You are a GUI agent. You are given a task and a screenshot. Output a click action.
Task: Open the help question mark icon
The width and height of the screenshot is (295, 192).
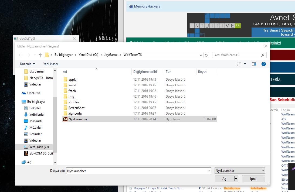tap(264, 64)
